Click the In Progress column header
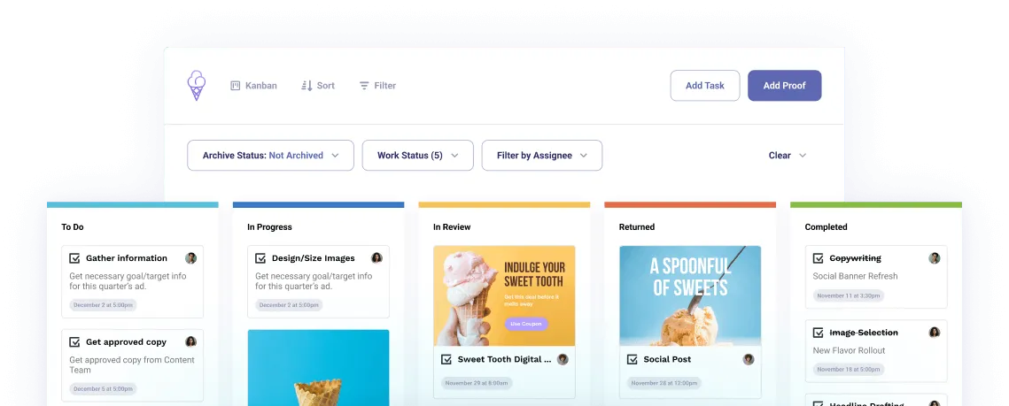 click(269, 226)
